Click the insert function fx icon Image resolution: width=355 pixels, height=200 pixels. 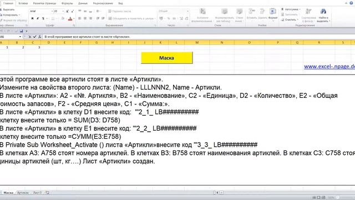39,37
